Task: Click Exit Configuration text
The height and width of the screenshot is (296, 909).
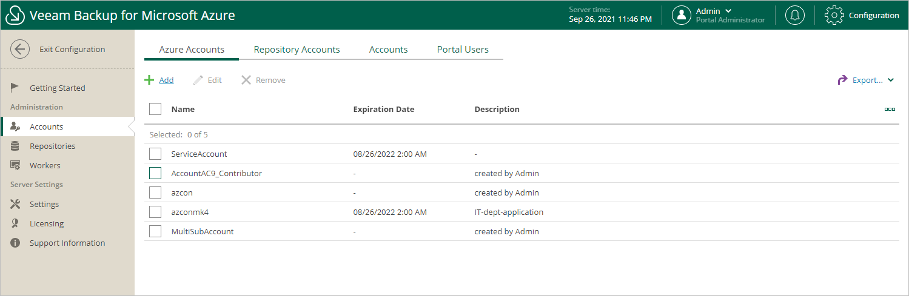Action: pyautogui.click(x=72, y=49)
